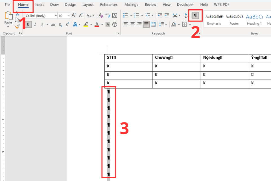Click the Chương header cell
Screen dimensions: 271x181
point(177,59)
